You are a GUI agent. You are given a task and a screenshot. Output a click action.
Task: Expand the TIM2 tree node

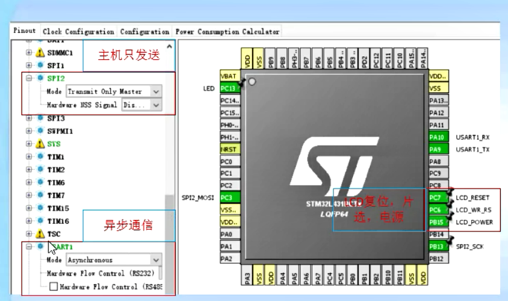(29, 169)
